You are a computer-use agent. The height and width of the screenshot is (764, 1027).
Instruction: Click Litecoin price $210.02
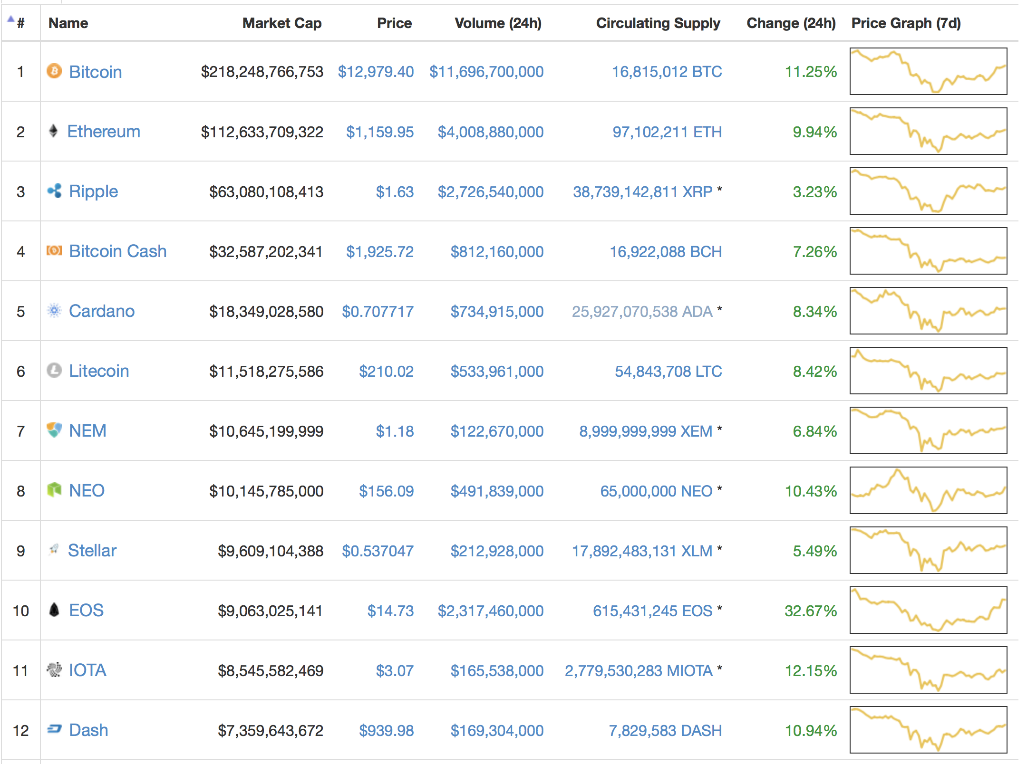[x=386, y=371]
